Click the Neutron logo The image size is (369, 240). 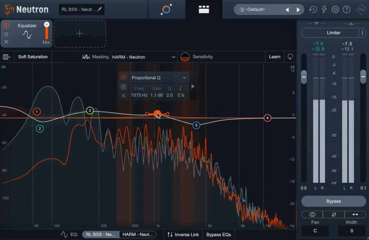coord(26,9)
